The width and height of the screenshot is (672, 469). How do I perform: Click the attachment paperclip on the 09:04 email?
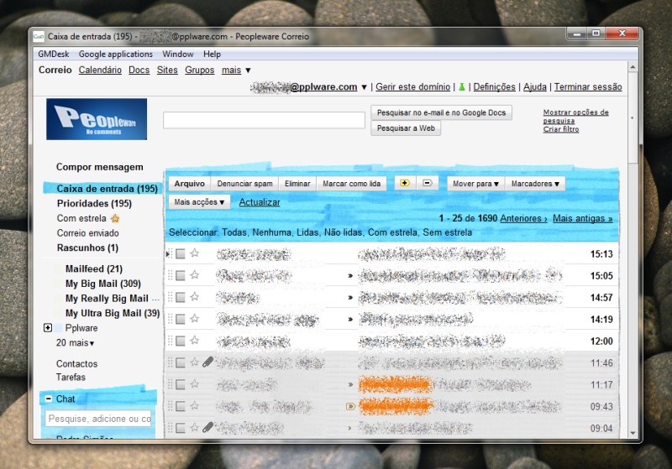pos(207,427)
